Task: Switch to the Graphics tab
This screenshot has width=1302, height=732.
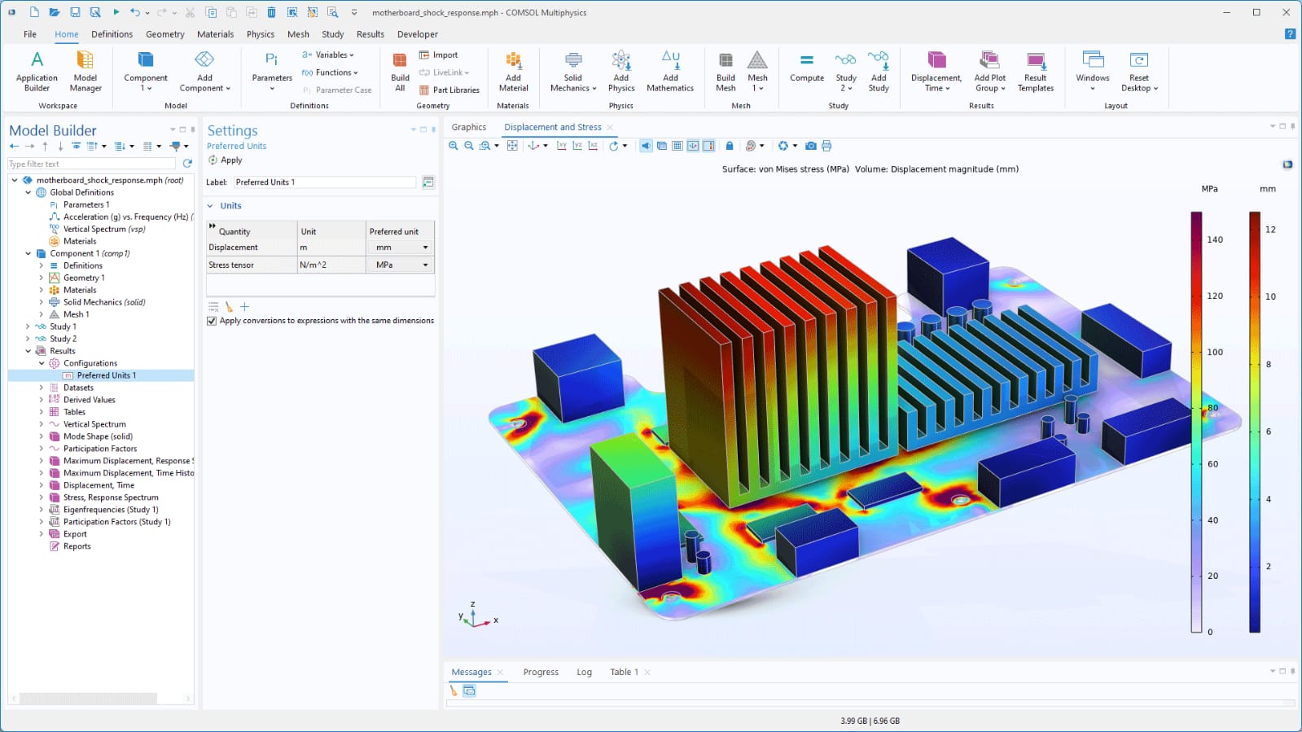Action: (x=468, y=127)
